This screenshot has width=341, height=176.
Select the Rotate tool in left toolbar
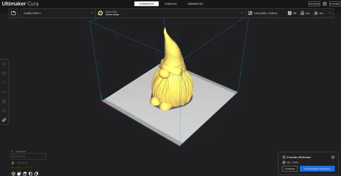[4, 83]
